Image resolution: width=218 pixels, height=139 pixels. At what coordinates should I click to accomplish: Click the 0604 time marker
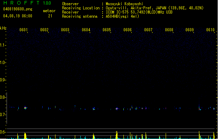(x=86, y=30)
